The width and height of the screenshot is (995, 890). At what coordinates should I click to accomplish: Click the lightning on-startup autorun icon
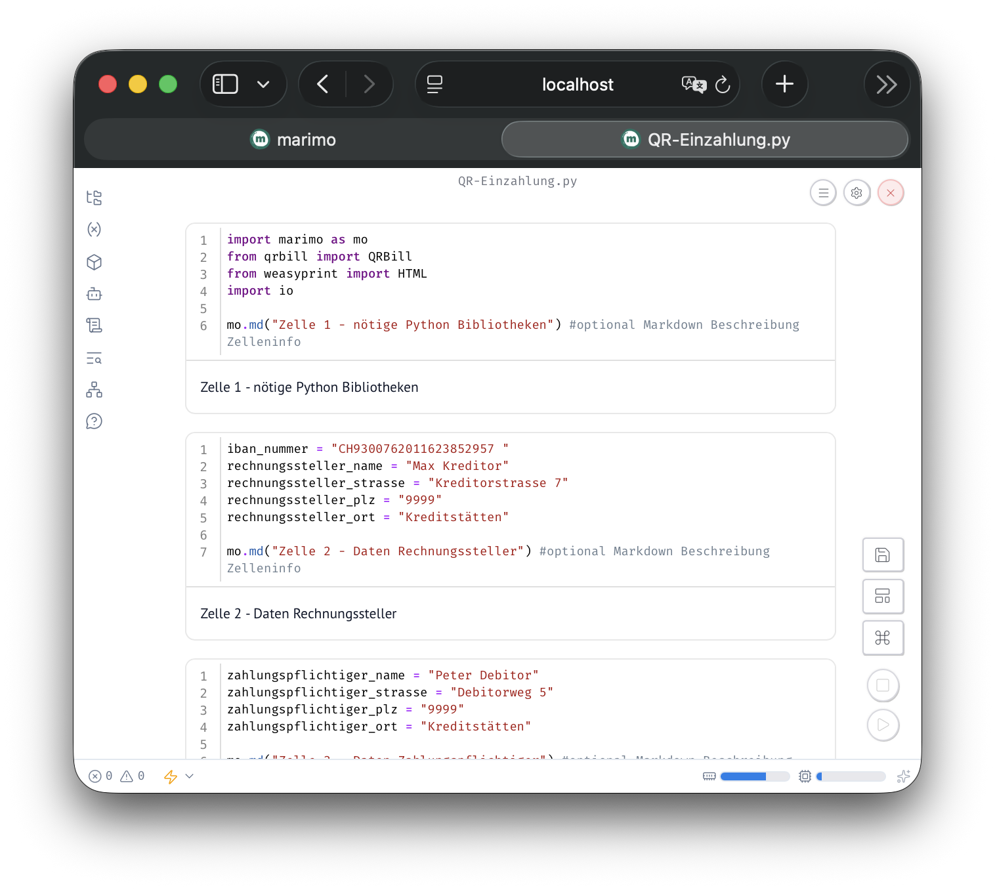pos(171,776)
